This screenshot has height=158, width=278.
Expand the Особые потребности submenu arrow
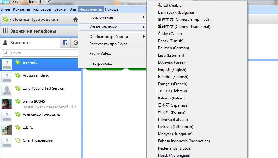[144, 37]
